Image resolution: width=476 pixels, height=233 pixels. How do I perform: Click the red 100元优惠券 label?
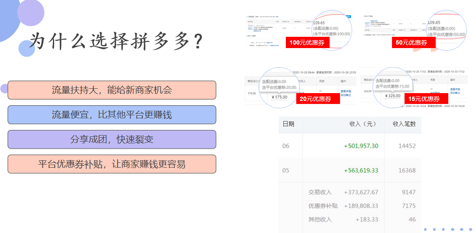308,42
